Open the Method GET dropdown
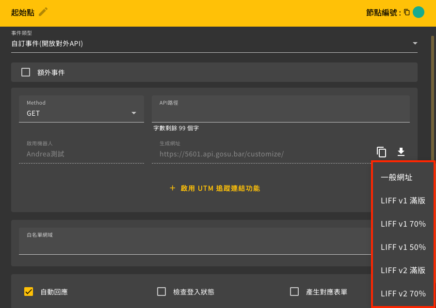Image resolution: width=436 pixels, height=308 pixels. coord(81,109)
